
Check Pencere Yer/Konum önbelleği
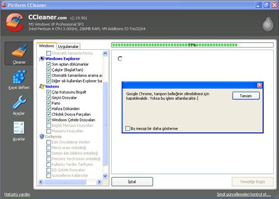coord(48,159)
